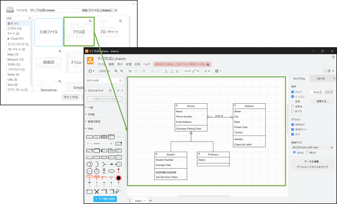
Task: Select the X destroy shape in UML palette
Action: 97,192
